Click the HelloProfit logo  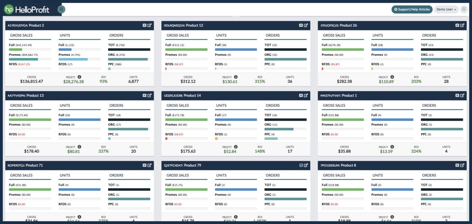coord(27,9)
